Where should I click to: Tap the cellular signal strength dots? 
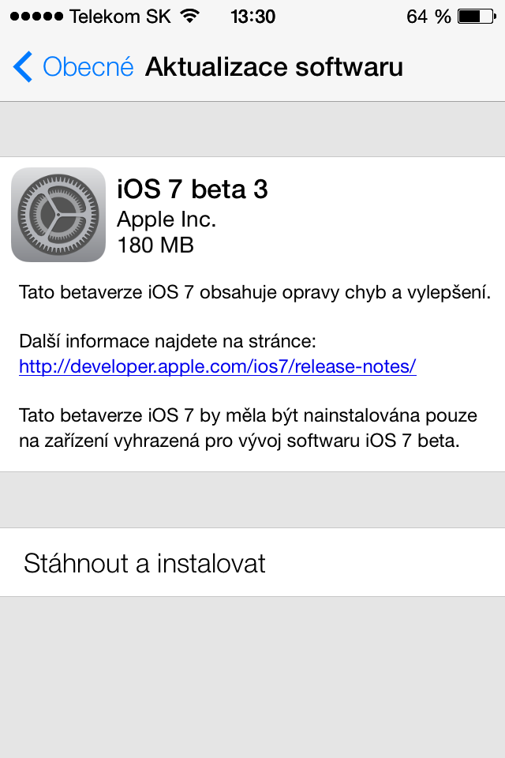[33, 16]
